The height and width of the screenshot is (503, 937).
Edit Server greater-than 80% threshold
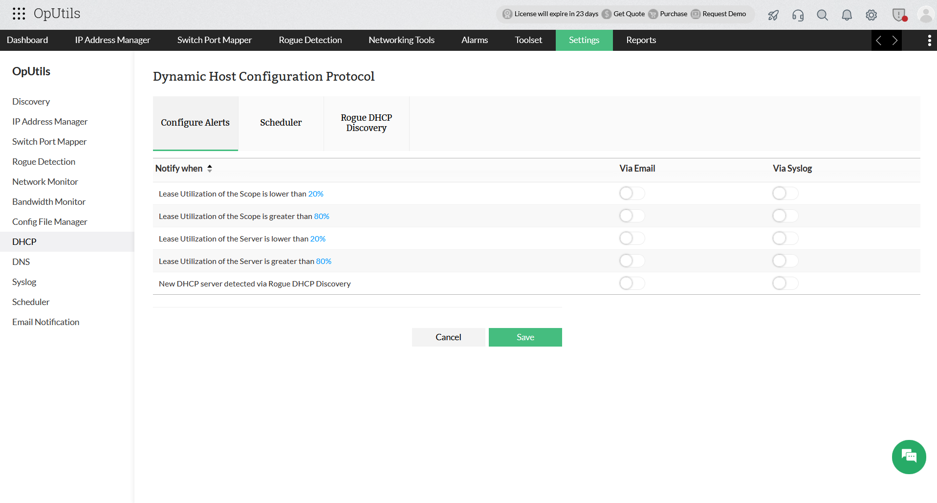pyautogui.click(x=324, y=262)
